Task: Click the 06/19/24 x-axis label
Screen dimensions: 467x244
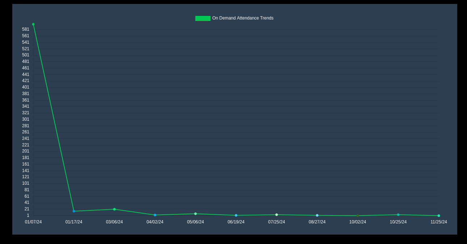Action: [x=236, y=222]
